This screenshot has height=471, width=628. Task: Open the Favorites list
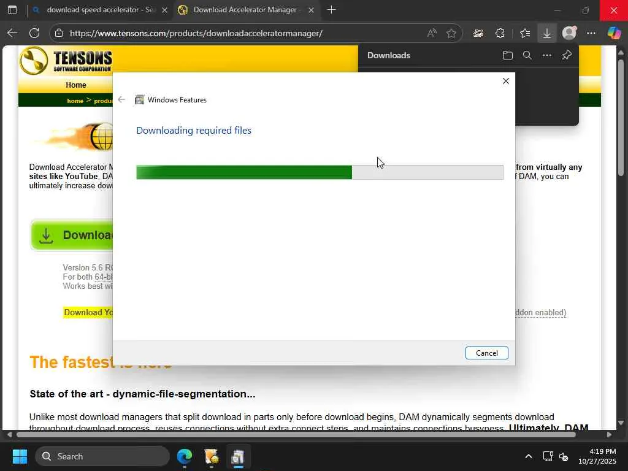(x=525, y=33)
